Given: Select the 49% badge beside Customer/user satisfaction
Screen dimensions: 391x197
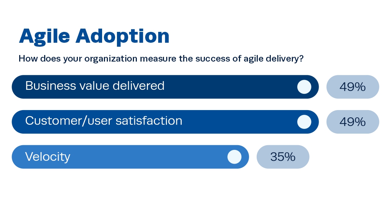Looking at the screenshot, I should click(353, 122).
